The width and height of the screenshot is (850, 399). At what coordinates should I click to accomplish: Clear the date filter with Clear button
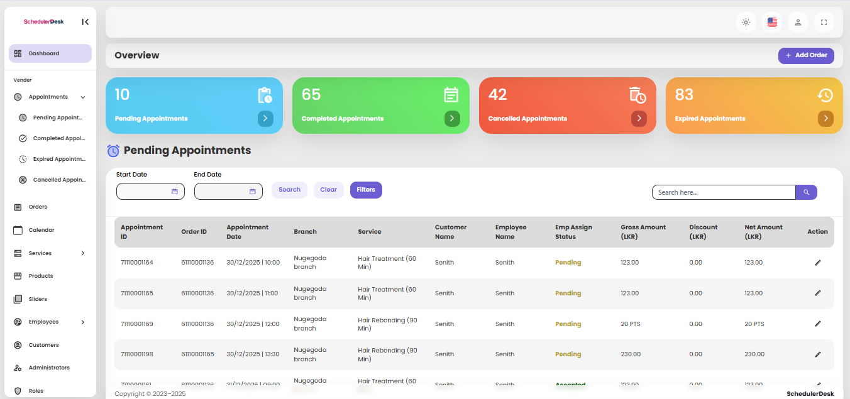pyautogui.click(x=328, y=190)
